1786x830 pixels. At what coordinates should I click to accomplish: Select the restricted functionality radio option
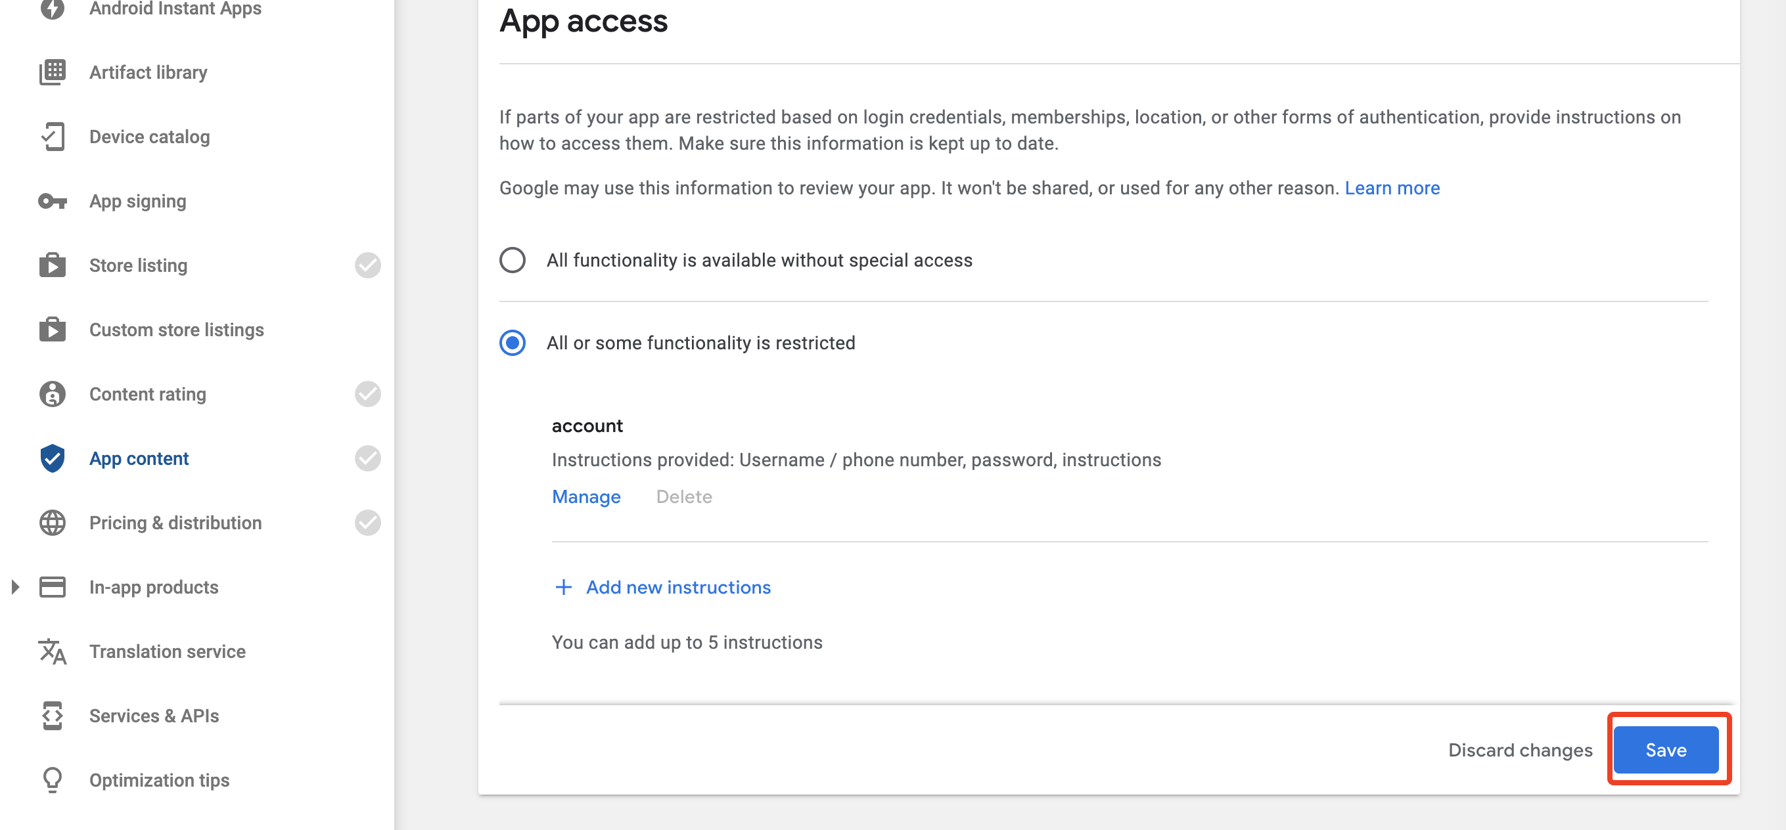(513, 342)
